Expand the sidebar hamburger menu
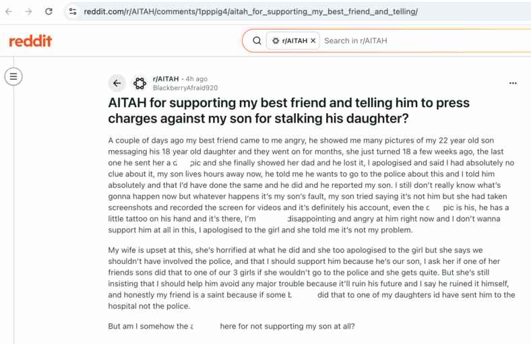The width and height of the screenshot is (531, 344). click(x=13, y=77)
